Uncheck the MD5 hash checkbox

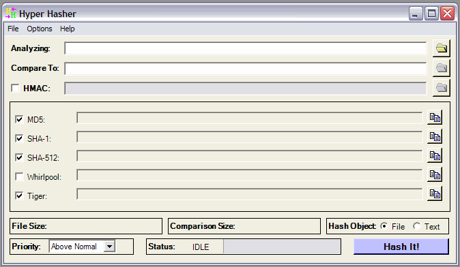19,119
